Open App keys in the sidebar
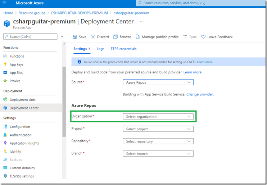The width and height of the screenshot is (267, 185). click(x=16, y=64)
